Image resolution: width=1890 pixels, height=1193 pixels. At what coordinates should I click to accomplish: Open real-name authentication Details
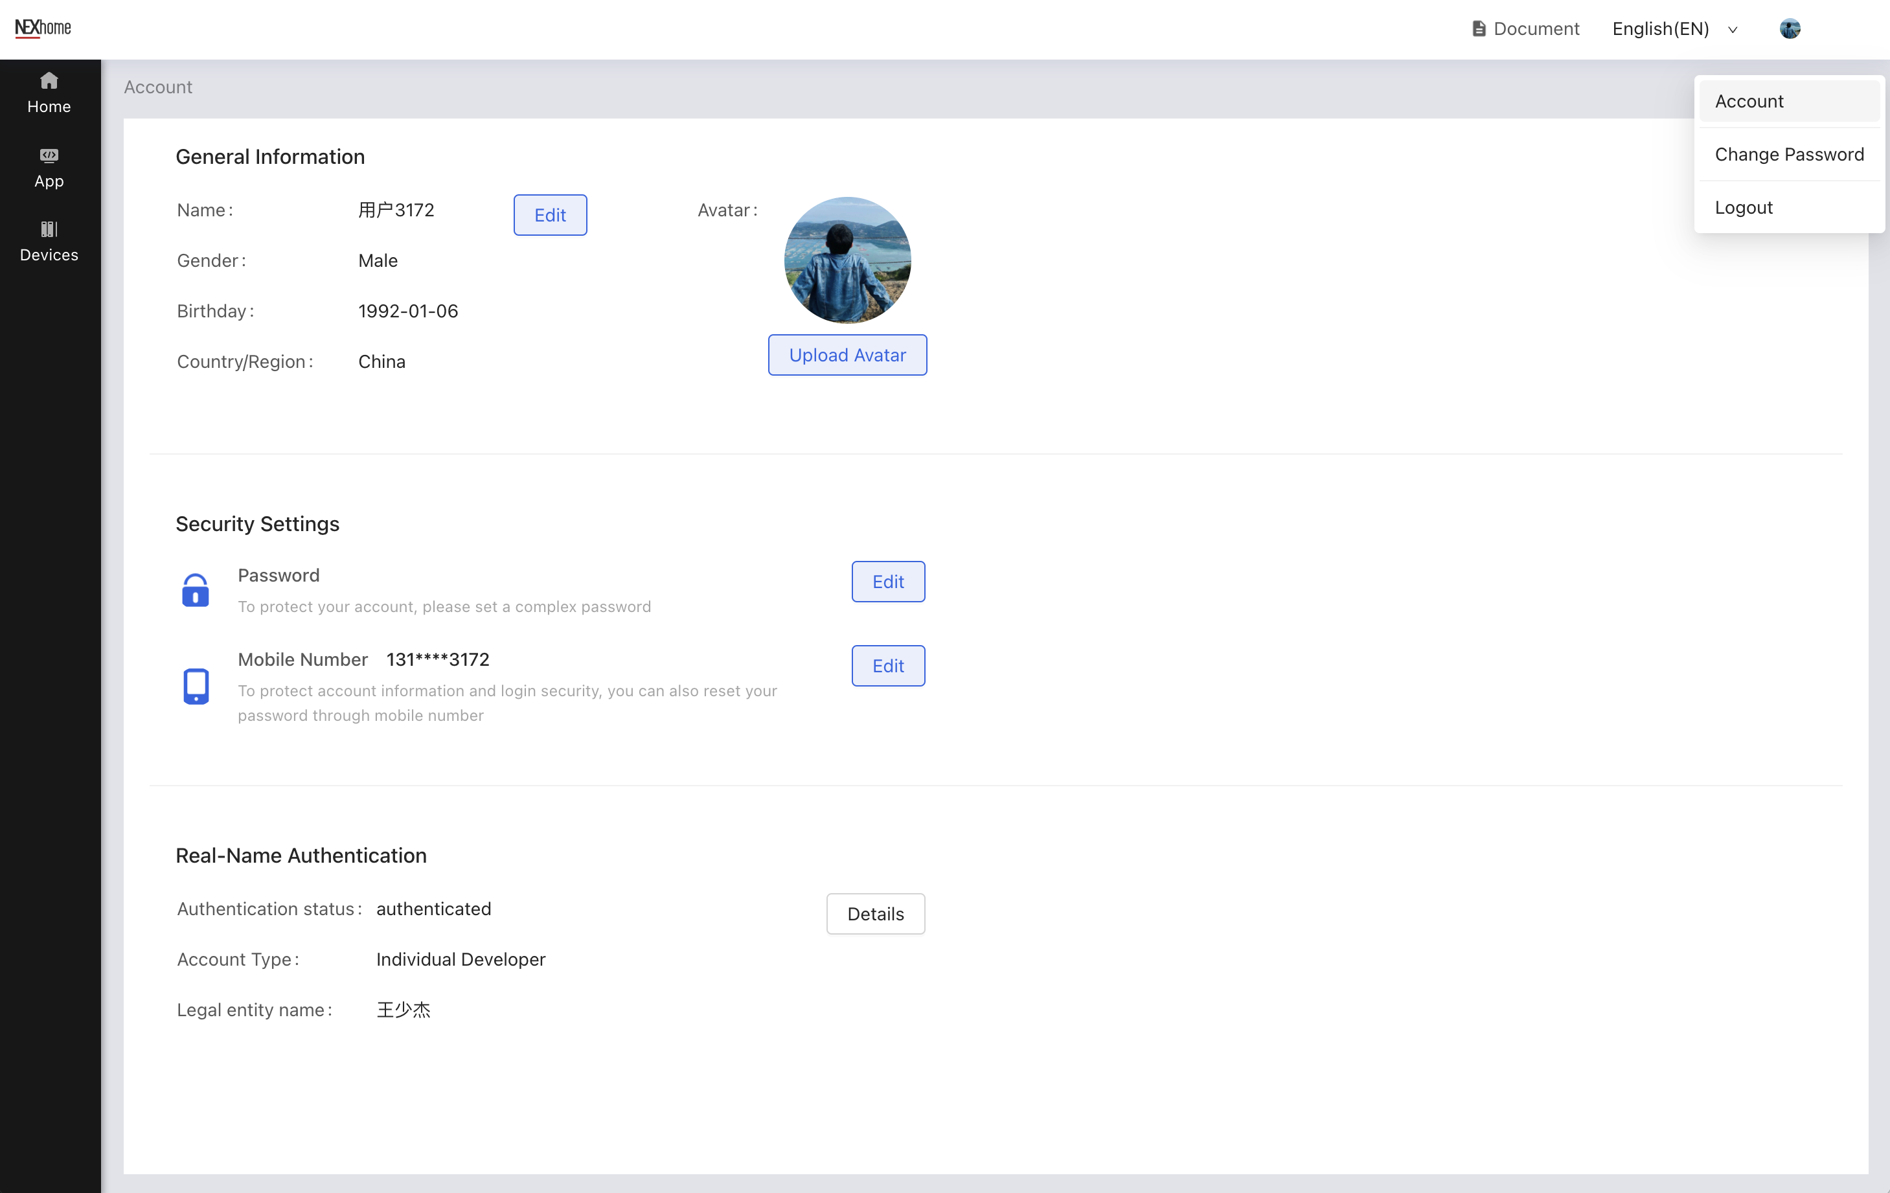[875, 914]
